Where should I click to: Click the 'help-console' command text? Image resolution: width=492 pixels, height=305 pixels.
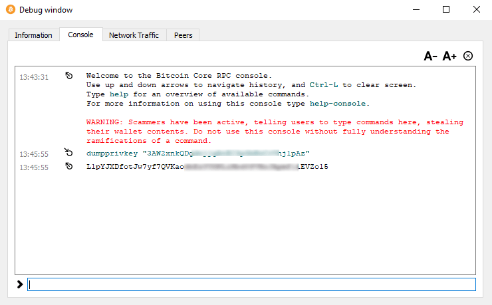pyautogui.click(x=338, y=104)
